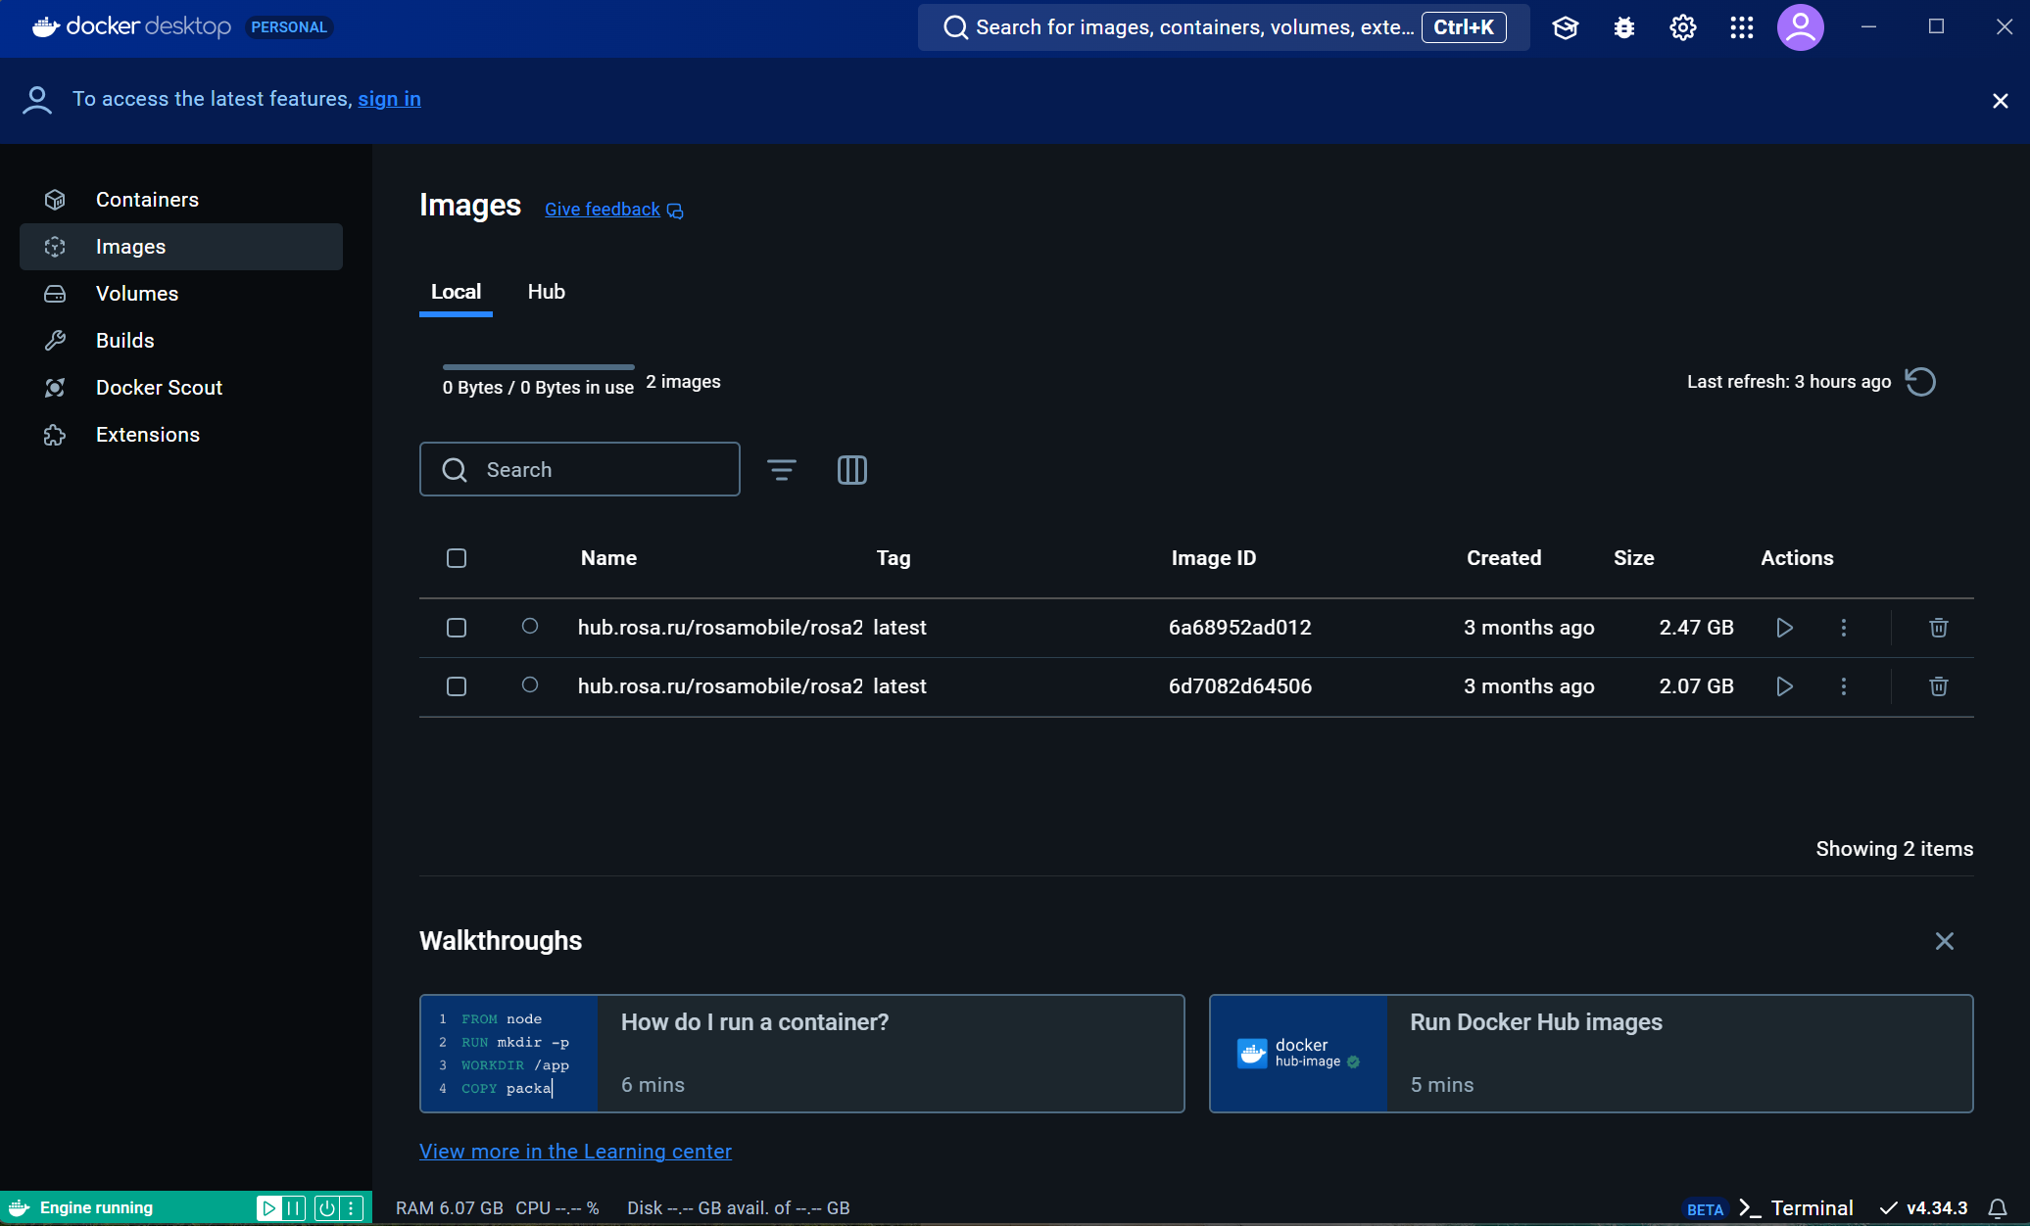
Task: Open the Learning center graduation cap icon
Action: [x=1565, y=27]
